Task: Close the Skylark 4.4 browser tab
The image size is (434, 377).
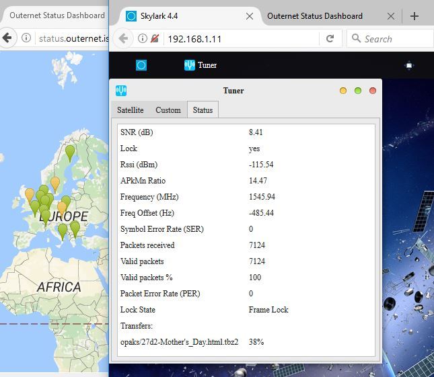Action: [250, 16]
